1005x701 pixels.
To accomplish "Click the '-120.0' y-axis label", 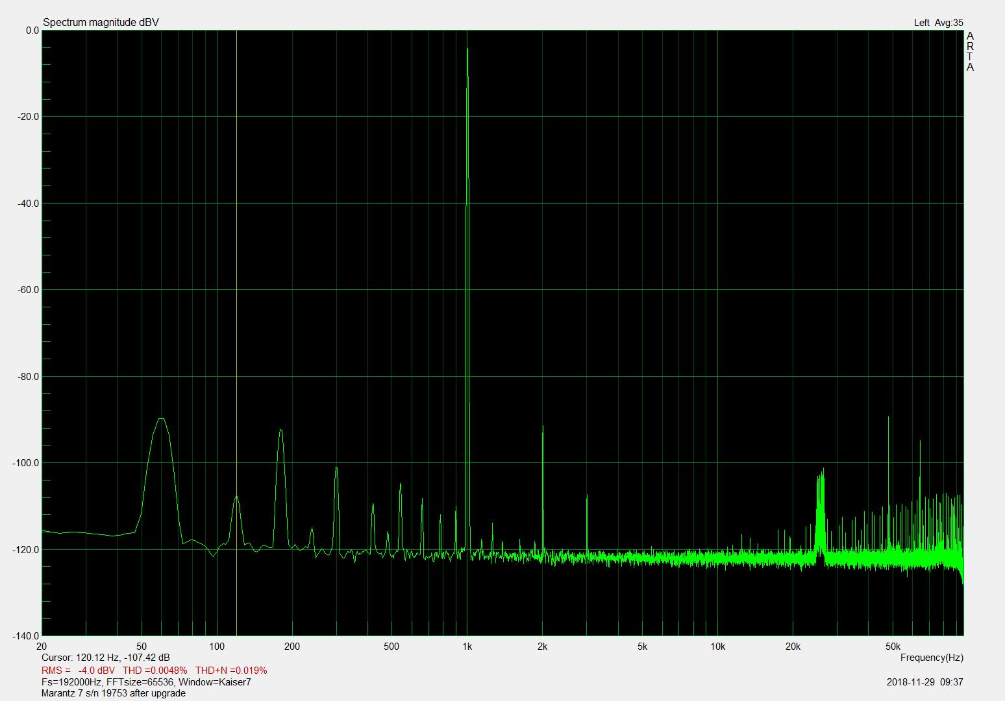I will click(27, 550).
